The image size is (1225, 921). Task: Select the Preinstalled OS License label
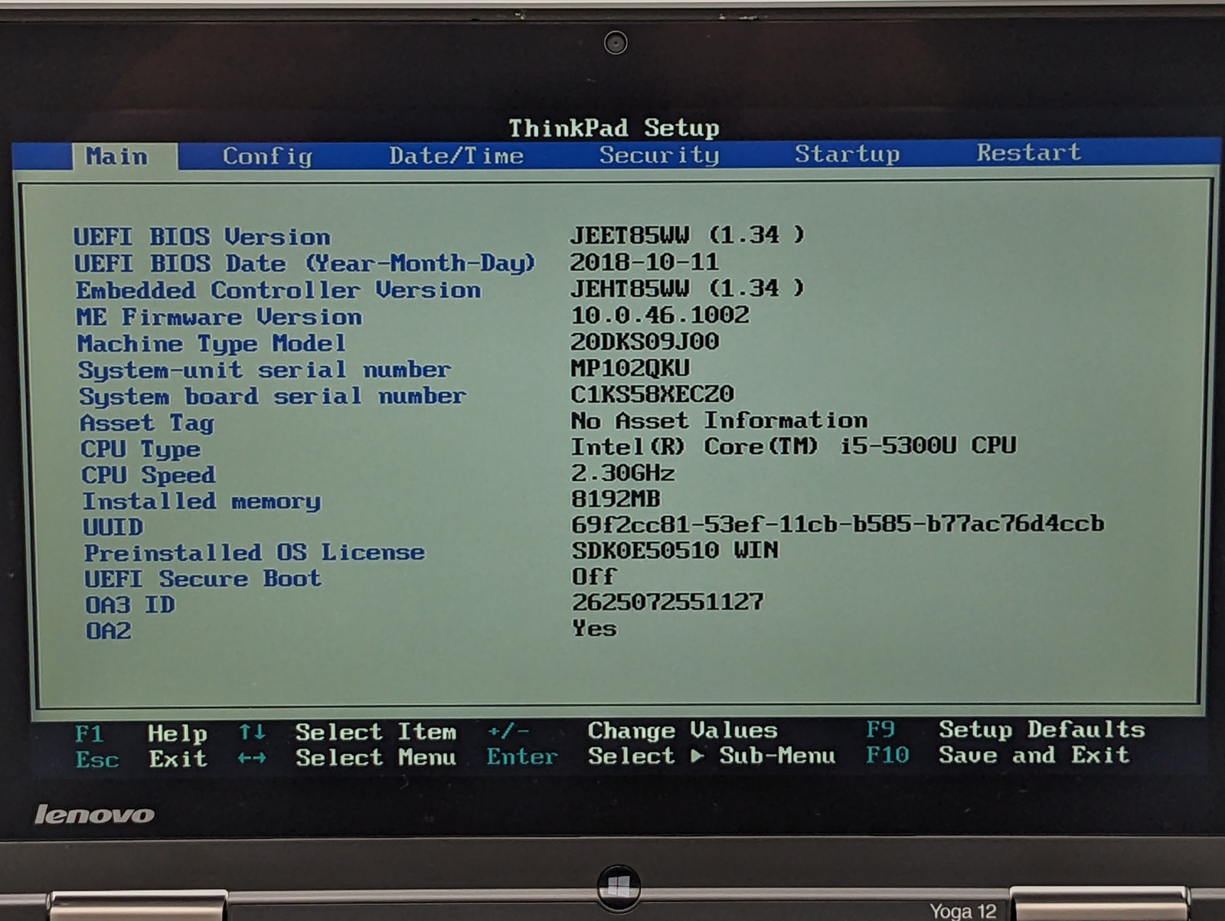pos(254,553)
